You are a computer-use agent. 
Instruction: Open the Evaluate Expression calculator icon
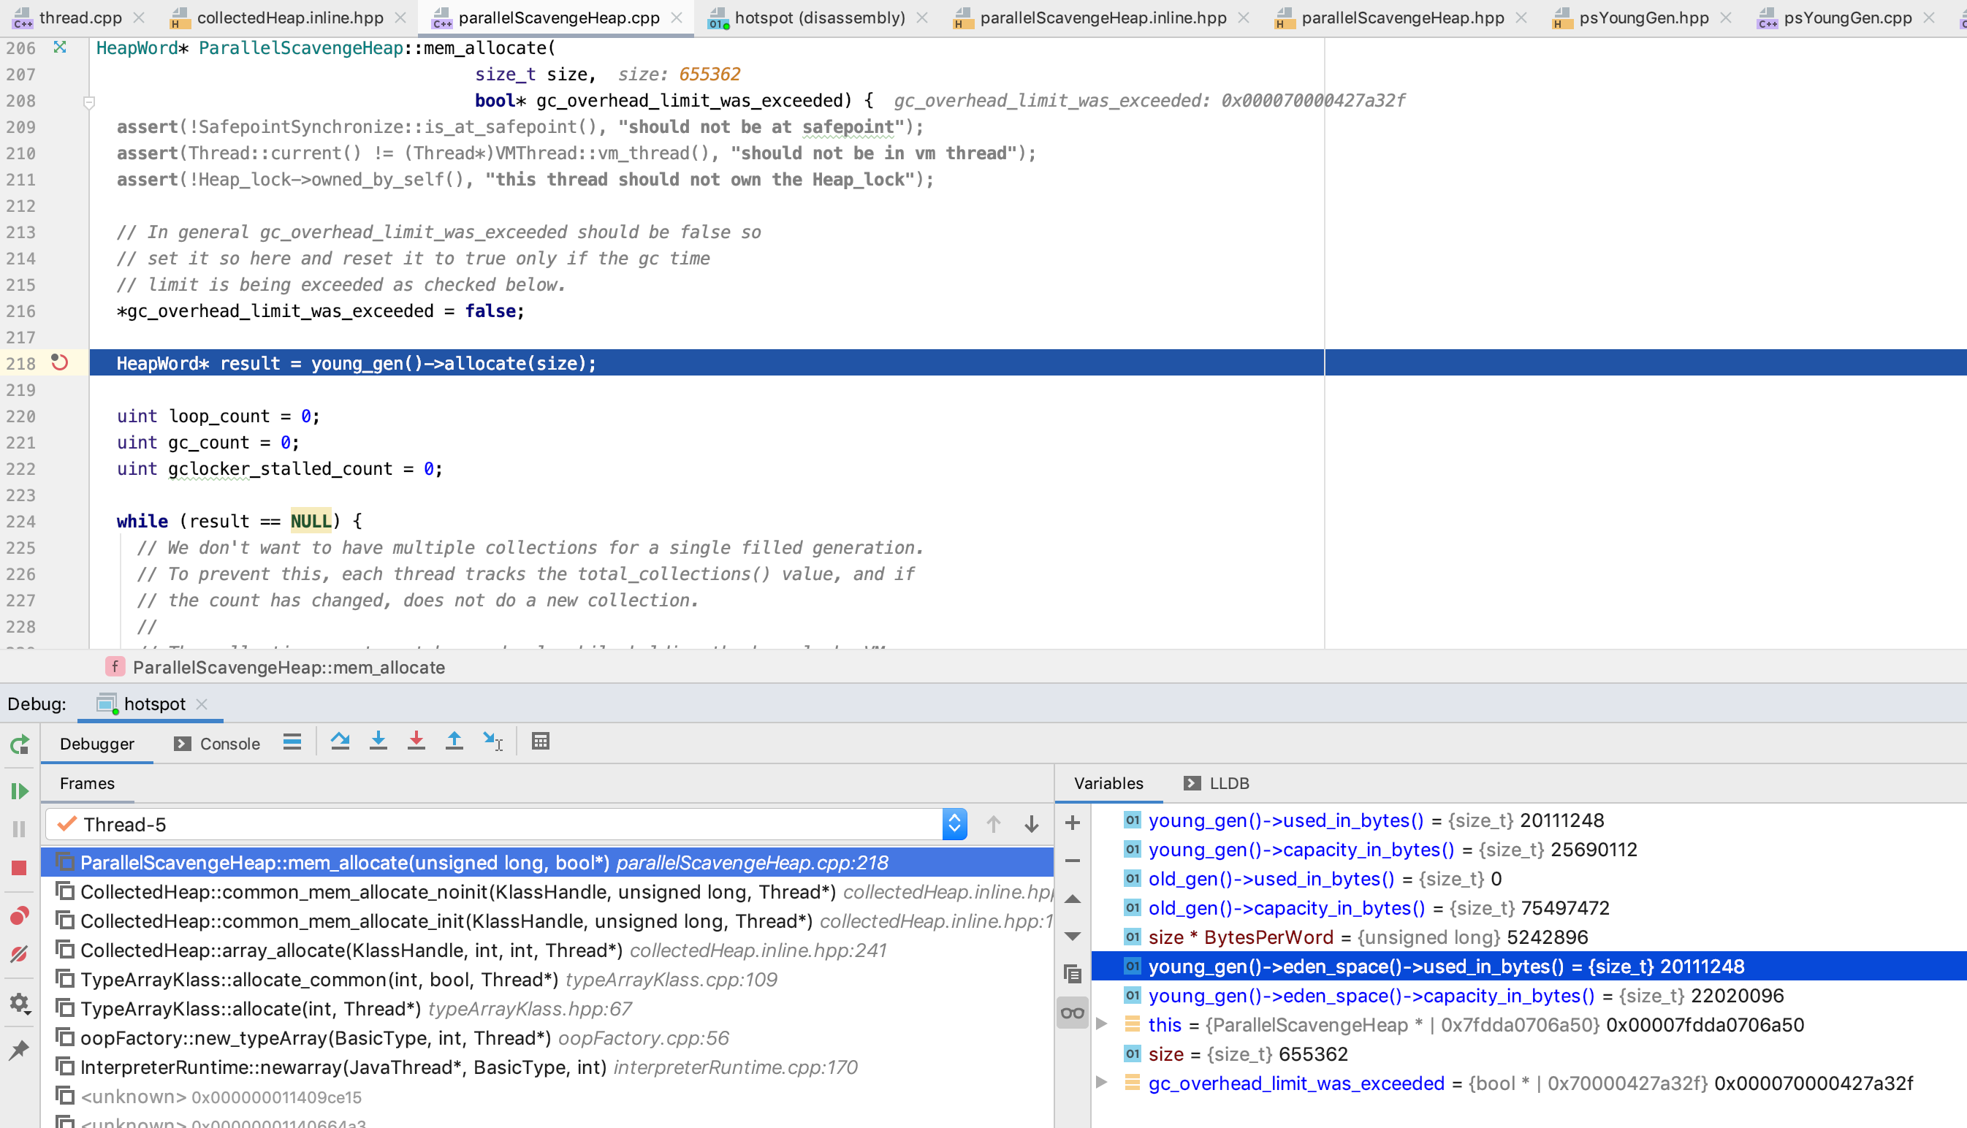[x=541, y=742]
